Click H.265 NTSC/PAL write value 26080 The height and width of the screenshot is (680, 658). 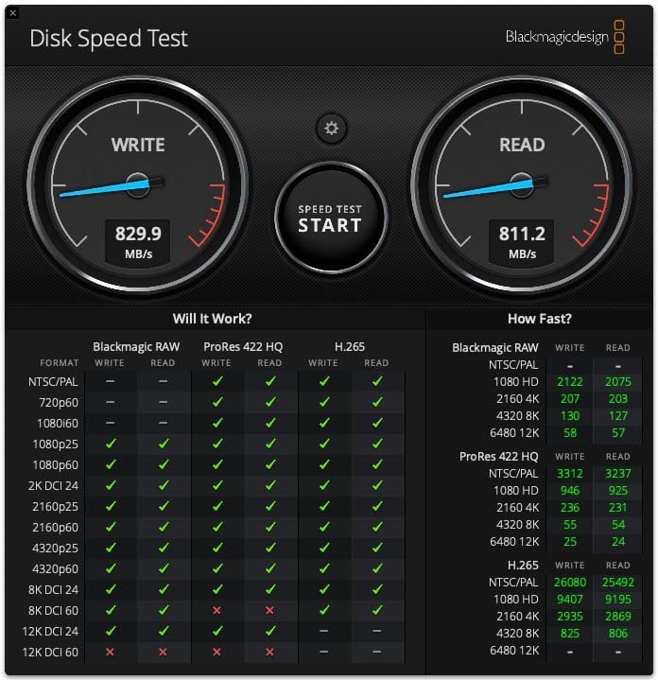click(x=569, y=582)
